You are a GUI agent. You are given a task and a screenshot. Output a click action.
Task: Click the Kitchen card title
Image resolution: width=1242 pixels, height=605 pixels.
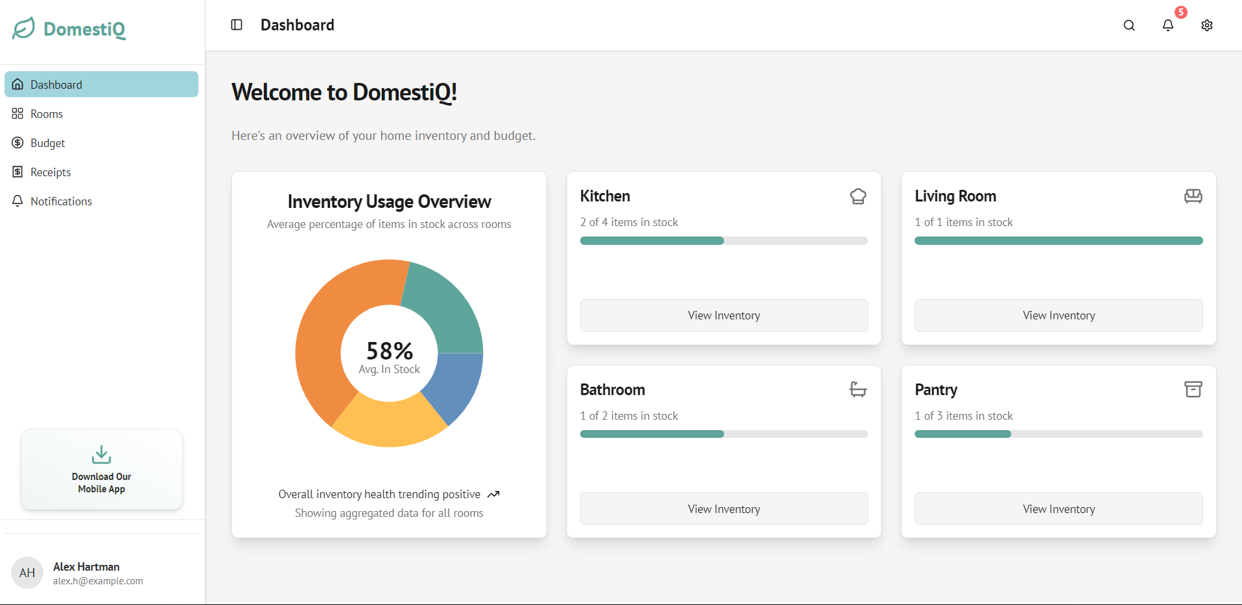(x=605, y=196)
